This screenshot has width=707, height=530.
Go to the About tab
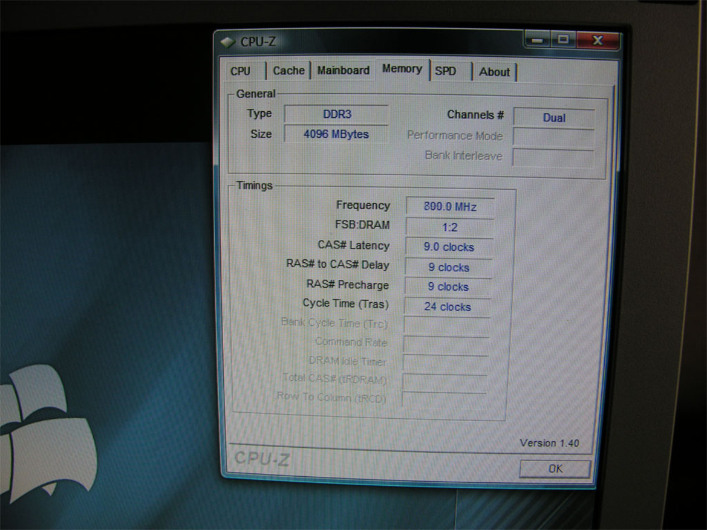[x=494, y=72]
